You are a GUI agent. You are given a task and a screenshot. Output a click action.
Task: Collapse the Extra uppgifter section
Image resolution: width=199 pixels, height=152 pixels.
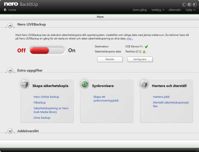[x=10, y=70]
